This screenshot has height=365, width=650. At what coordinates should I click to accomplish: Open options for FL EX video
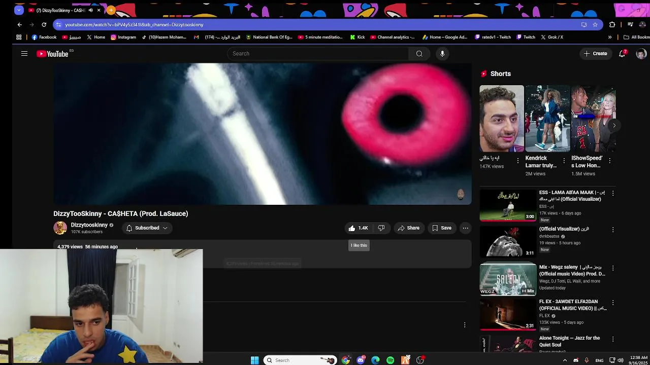[x=613, y=303]
